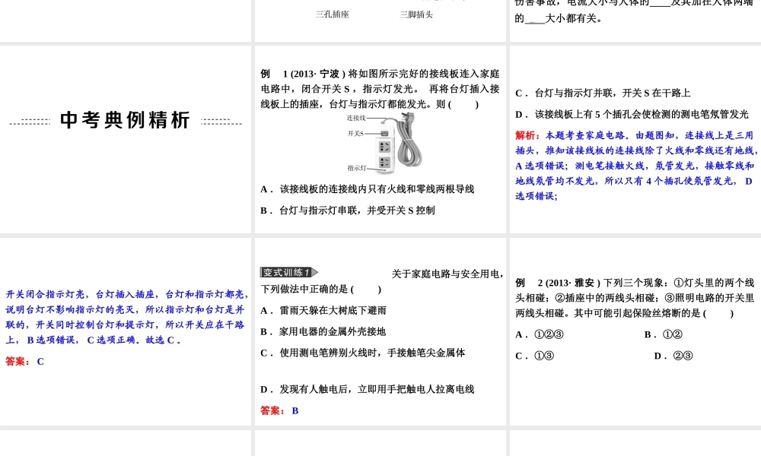Click the heading 例 2 (2013·雅安)
Image resolution: width=761 pixels, height=456 pixels.
click(558, 283)
